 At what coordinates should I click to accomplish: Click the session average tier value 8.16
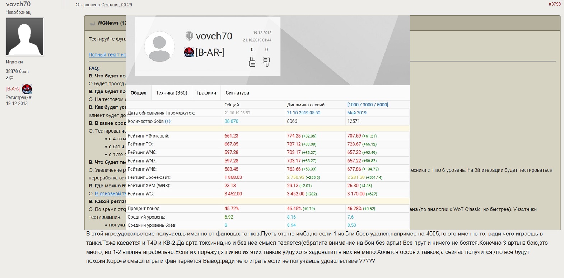click(292, 217)
